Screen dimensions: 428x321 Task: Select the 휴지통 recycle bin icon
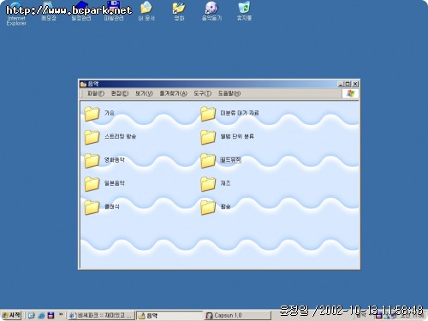tap(244, 11)
